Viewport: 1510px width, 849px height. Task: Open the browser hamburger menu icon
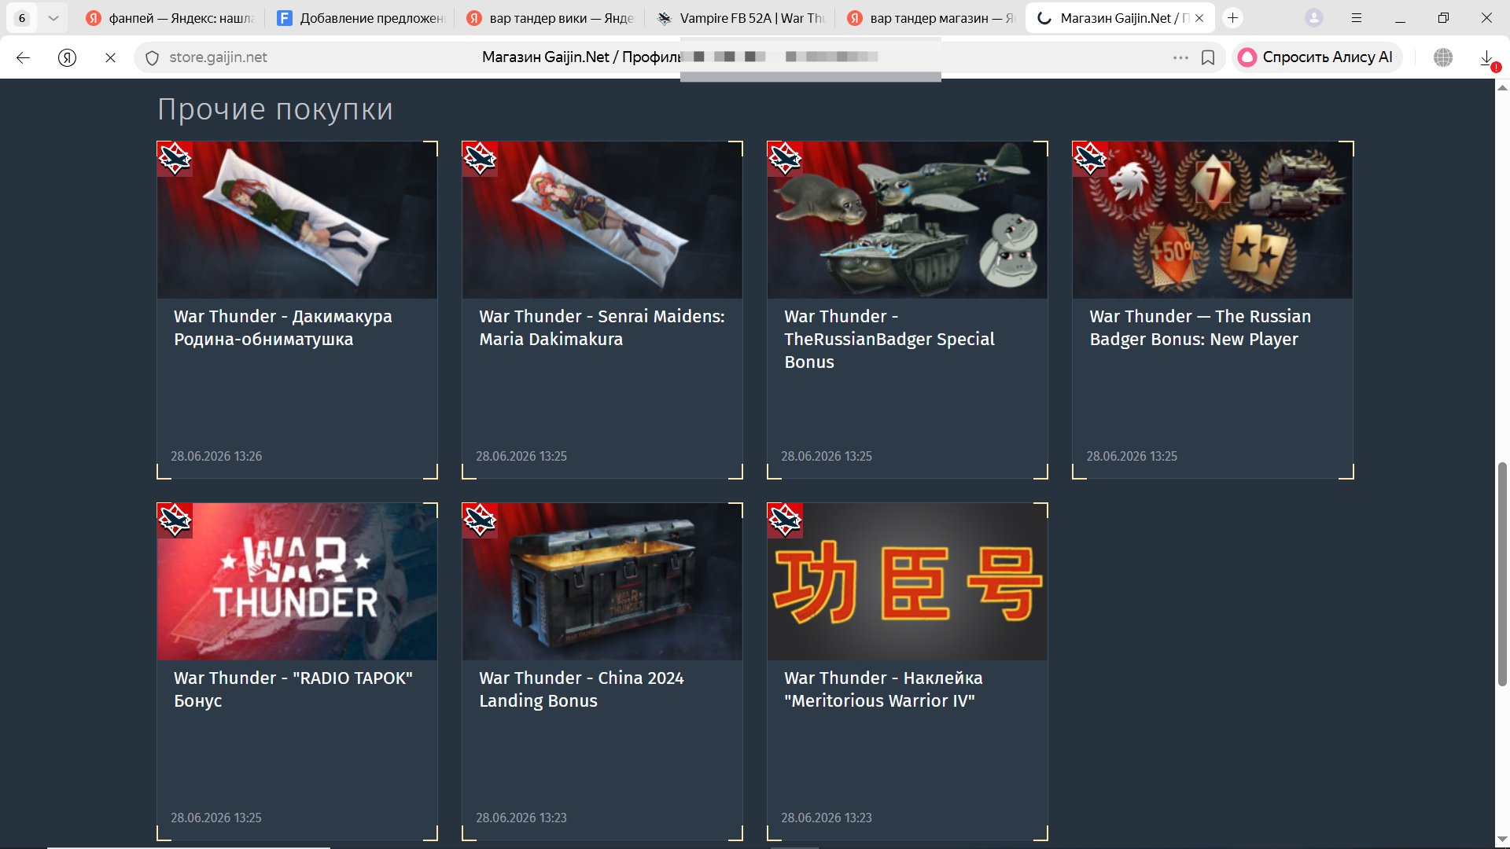pyautogui.click(x=1357, y=17)
